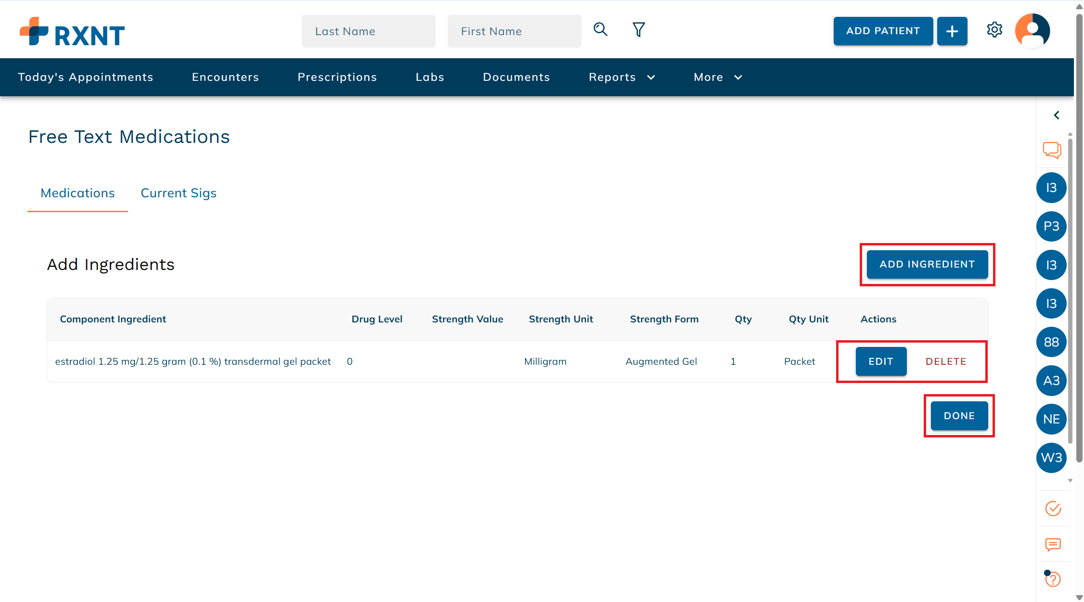Click the checkmark circle icon in sidebar
Viewport: 1084px width, 602px height.
1052,508
